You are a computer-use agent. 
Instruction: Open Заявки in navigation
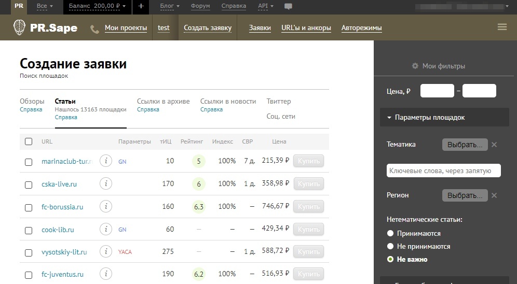point(260,28)
